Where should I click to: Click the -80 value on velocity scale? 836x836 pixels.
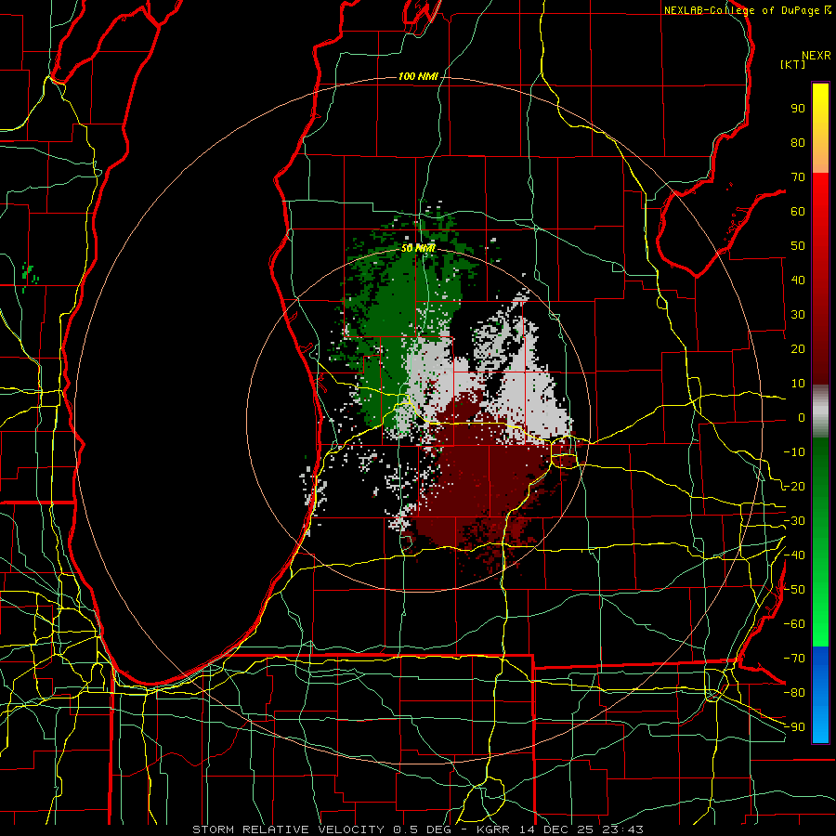point(794,693)
